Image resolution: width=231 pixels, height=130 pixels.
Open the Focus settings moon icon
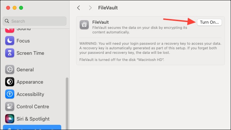tap(10, 41)
